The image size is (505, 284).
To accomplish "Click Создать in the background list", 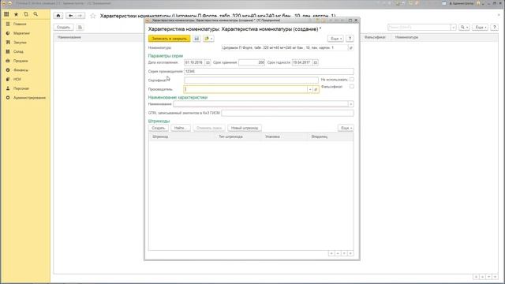I will click(63, 28).
